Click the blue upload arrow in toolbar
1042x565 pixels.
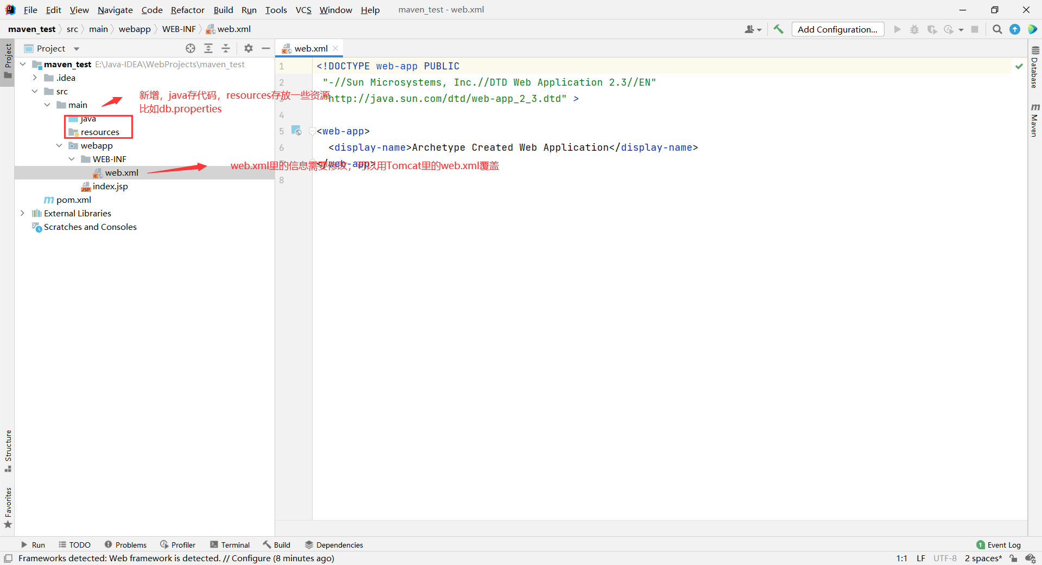[x=1014, y=29]
